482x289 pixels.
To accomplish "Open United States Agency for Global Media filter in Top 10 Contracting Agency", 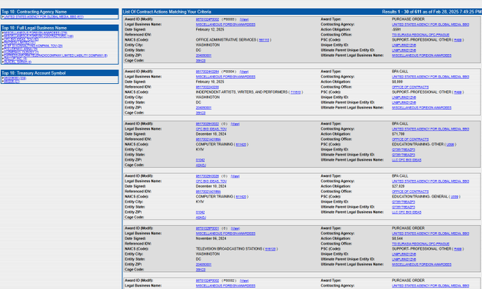I will pos(43,16).
